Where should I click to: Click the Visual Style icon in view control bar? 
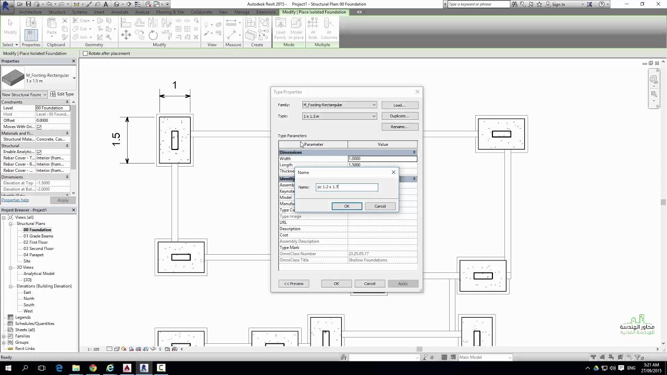117,349
